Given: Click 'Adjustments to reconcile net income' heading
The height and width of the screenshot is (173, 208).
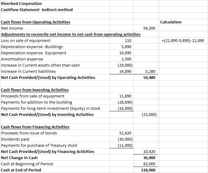Looking at the screenshot, I should click(71, 34).
